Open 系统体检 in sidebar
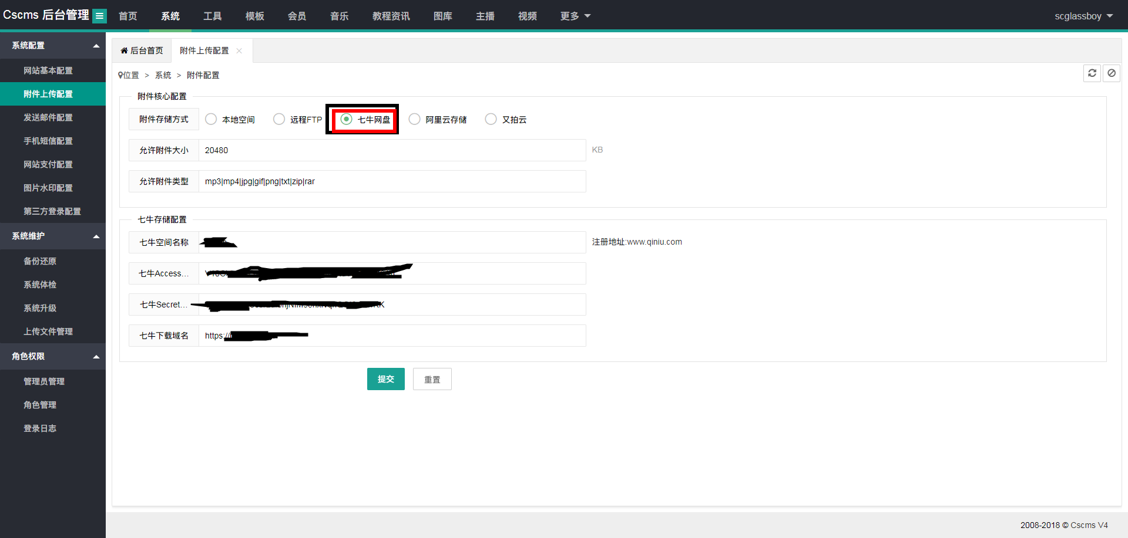The height and width of the screenshot is (538, 1128). pyautogui.click(x=53, y=285)
